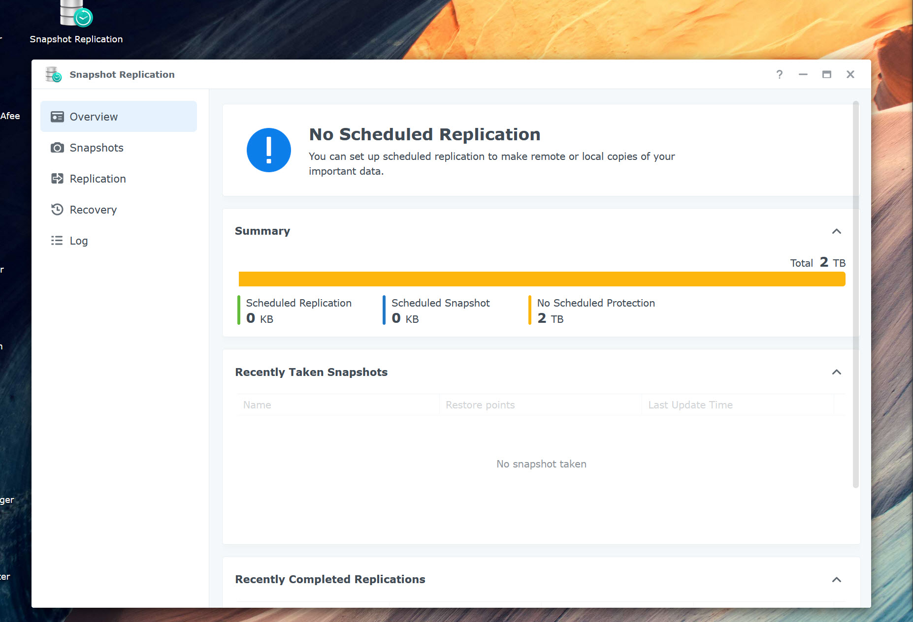913x622 pixels.
Task: Click the blue exclamation status icon
Action: [x=268, y=150]
